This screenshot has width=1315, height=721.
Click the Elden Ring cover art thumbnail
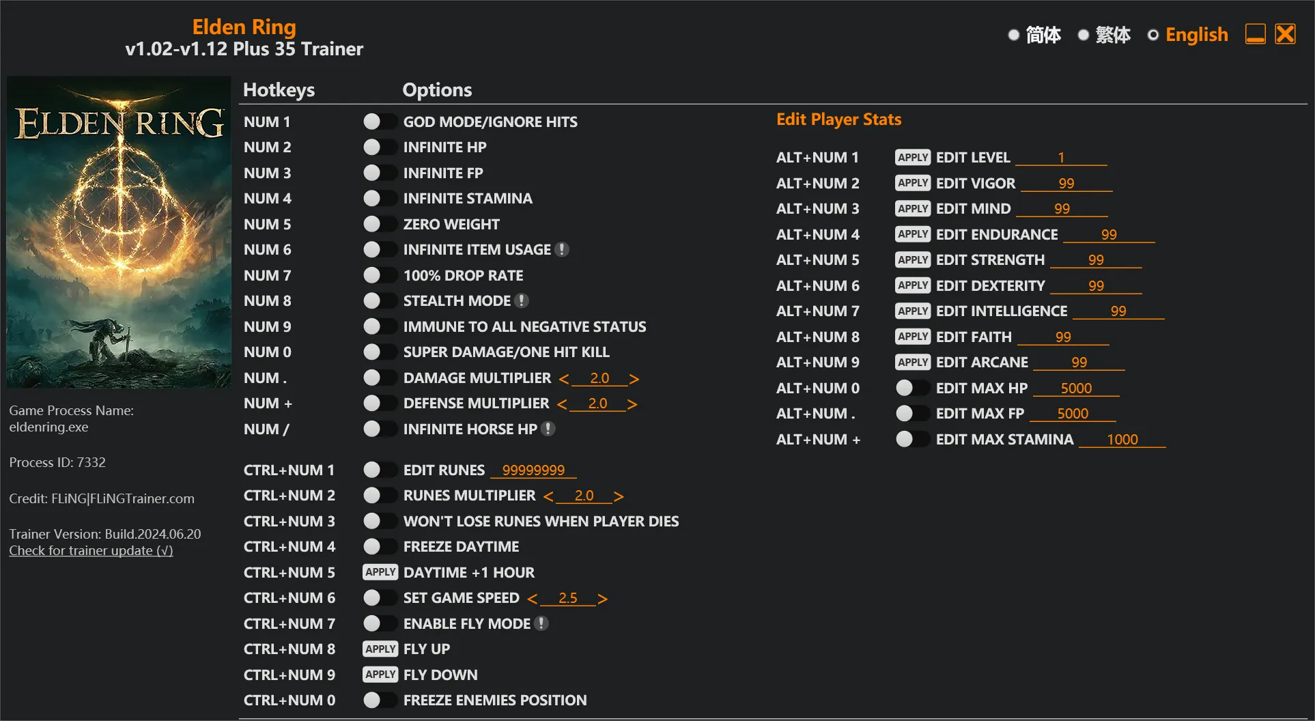tap(119, 232)
